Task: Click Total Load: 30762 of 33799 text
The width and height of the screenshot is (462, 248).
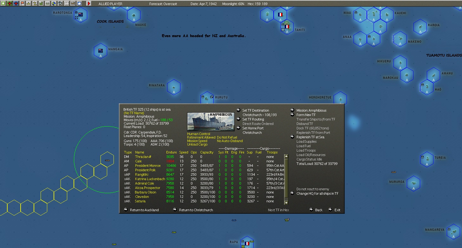Action: coord(317,164)
